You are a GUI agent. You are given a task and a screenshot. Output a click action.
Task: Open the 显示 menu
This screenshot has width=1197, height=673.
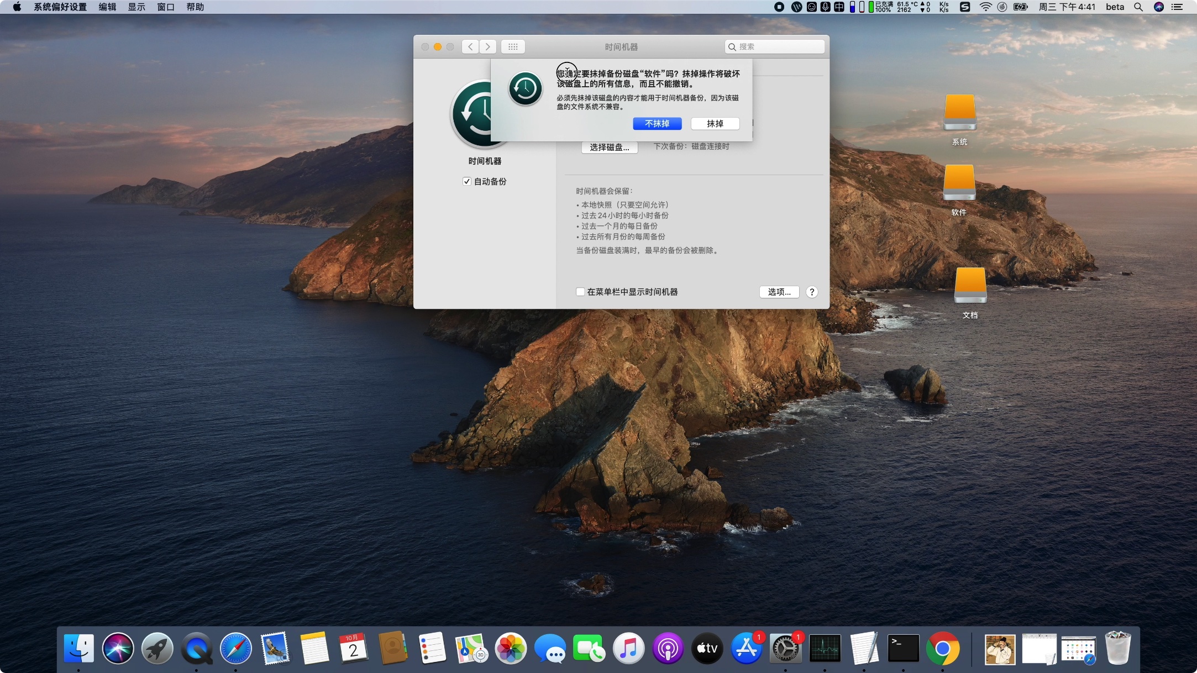click(x=136, y=7)
